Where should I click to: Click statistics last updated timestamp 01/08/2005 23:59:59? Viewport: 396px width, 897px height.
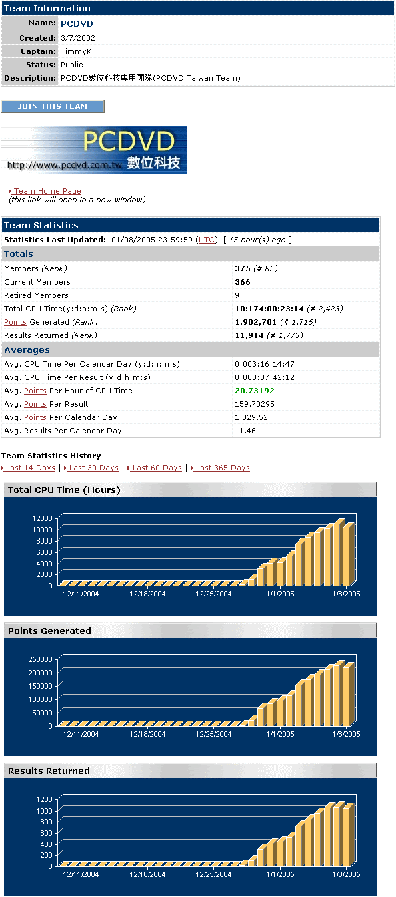point(152,240)
